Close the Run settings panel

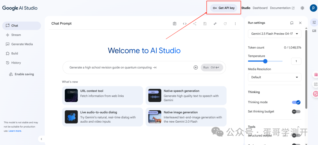point(300,23)
